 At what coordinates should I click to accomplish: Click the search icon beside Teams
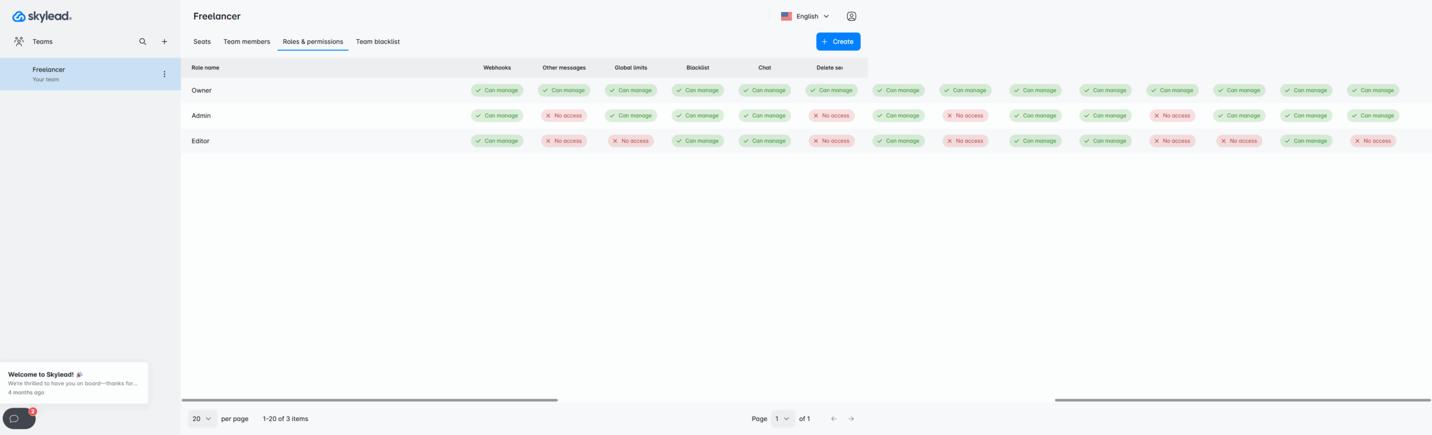(x=143, y=41)
